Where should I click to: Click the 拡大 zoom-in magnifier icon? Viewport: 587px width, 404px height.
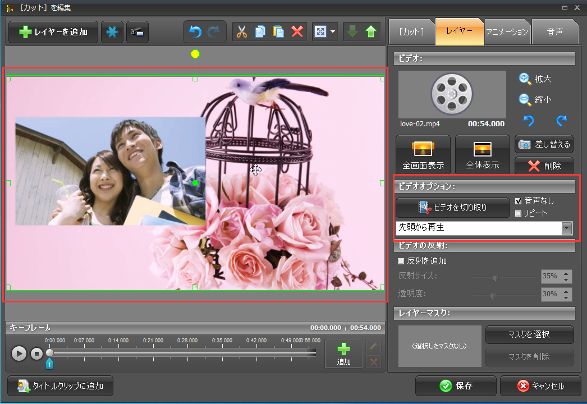[x=525, y=79]
